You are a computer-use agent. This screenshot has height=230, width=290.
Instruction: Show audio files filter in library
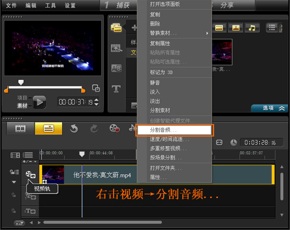point(252,28)
